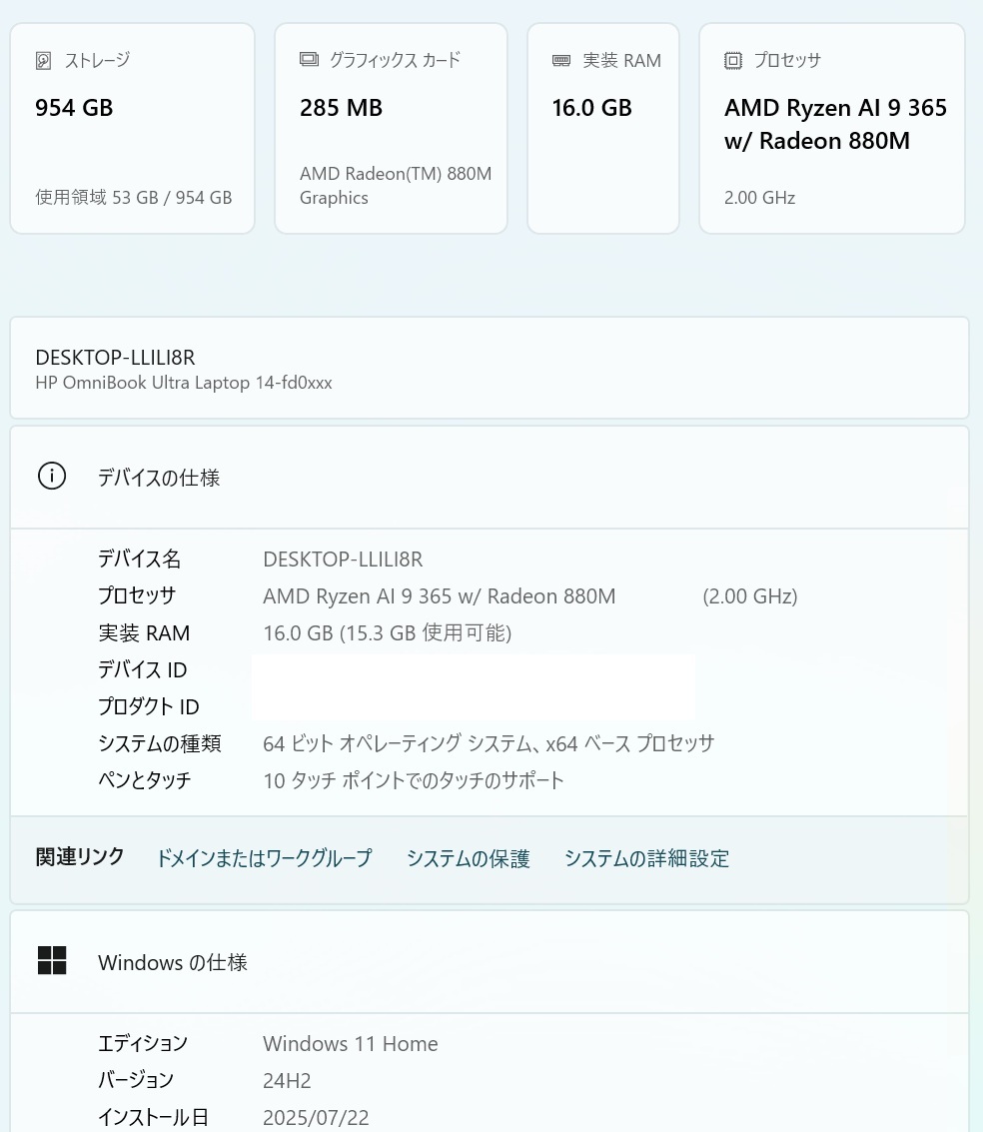Viewport: 983px width, 1132px height.
Task: Select the AMD Radeon(TM) 880M Graphics label
Action: tap(396, 185)
